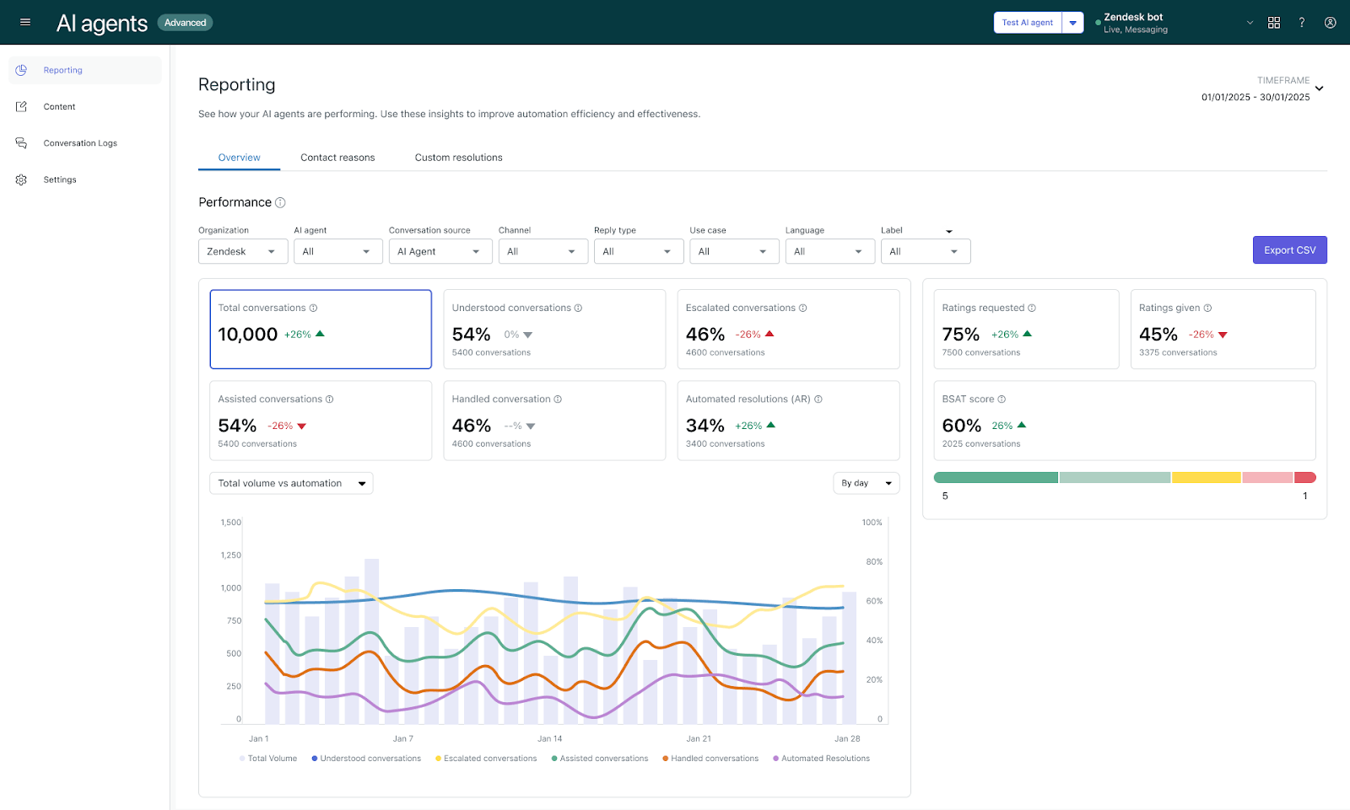Open Conversation Logs in the sidebar
Image resolution: width=1350 pixels, height=810 pixels.
(x=80, y=142)
